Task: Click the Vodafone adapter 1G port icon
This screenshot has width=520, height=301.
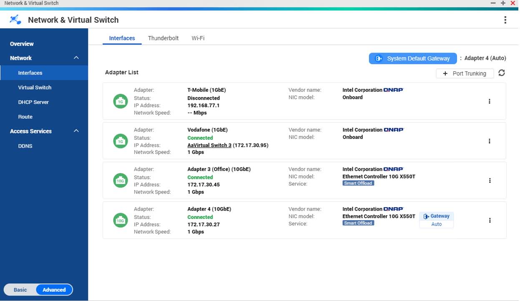Action: click(121, 141)
